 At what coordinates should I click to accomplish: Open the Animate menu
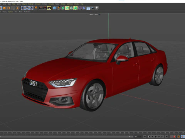tap(45, 4)
